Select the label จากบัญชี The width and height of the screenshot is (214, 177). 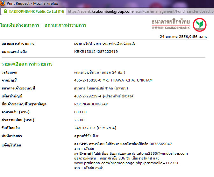click(9, 80)
